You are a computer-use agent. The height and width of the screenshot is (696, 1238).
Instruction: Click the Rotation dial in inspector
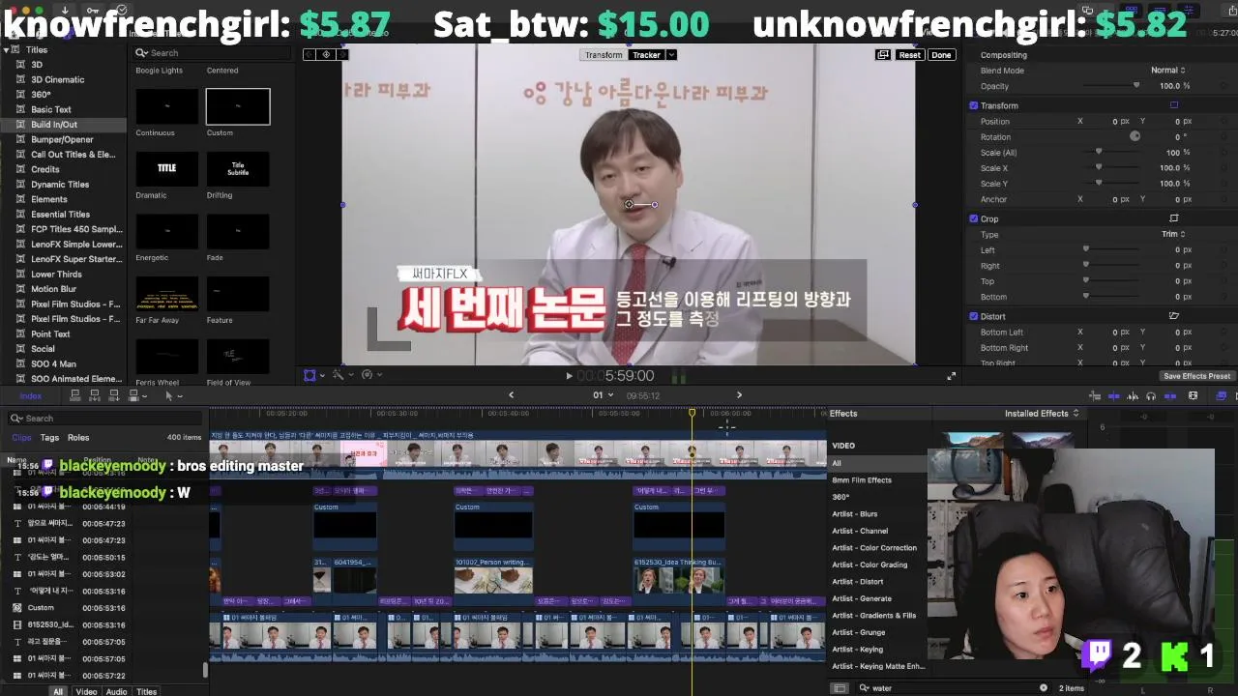tap(1135, 136)
